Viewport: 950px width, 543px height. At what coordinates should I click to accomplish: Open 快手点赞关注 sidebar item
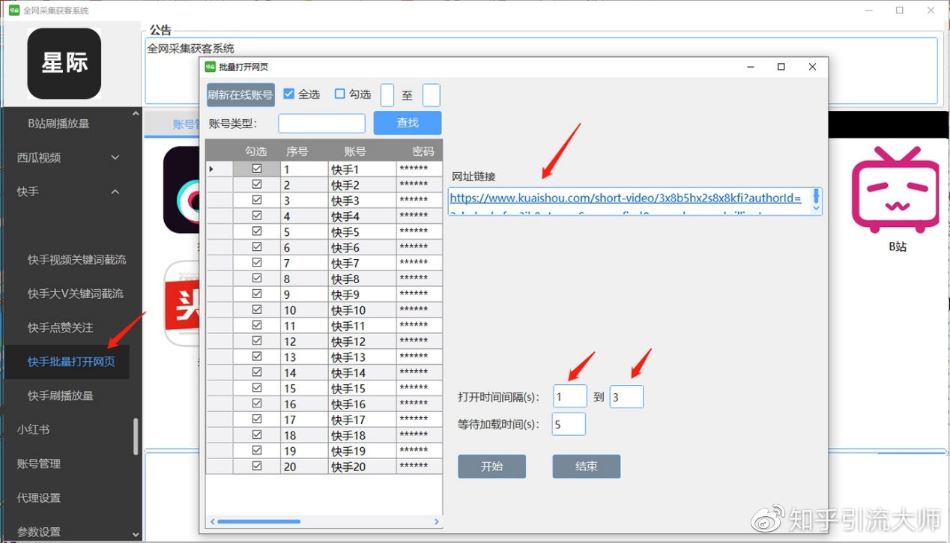[x=61, y=327]
